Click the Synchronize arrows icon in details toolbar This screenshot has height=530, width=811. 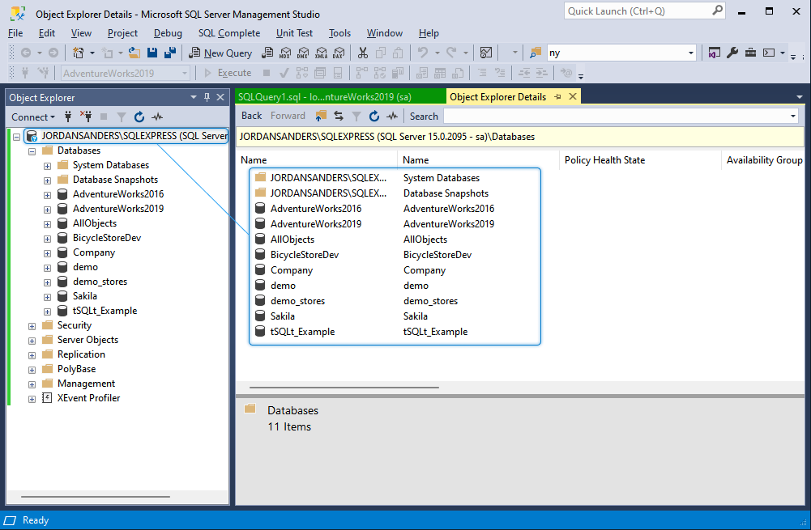coord(339,117)
